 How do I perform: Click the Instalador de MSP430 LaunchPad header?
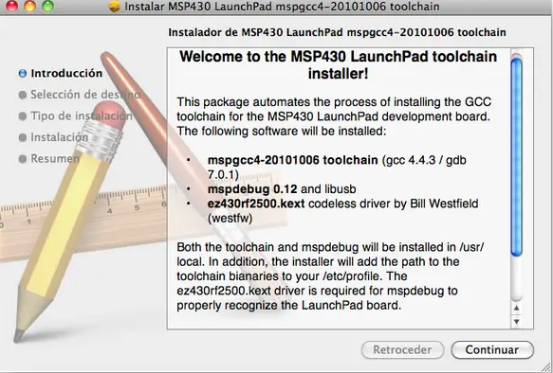(337, 32)
